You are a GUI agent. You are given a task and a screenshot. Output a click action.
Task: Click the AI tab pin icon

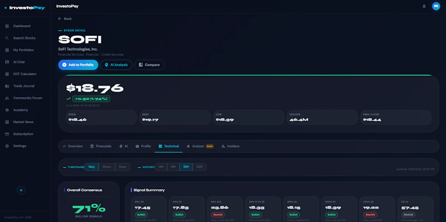click(121, 146)
